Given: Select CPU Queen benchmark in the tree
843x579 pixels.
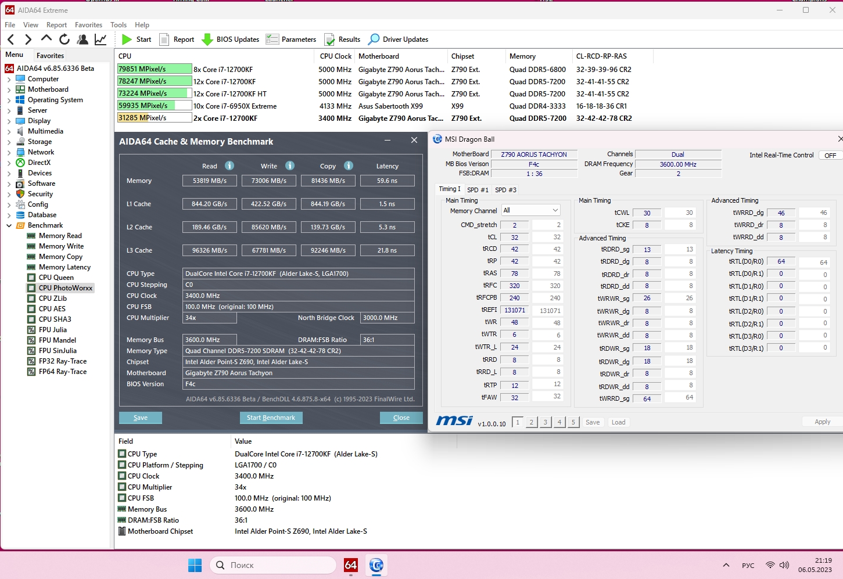Looking at the screenshot, I should pyautogui.click(x=56, y=278).
